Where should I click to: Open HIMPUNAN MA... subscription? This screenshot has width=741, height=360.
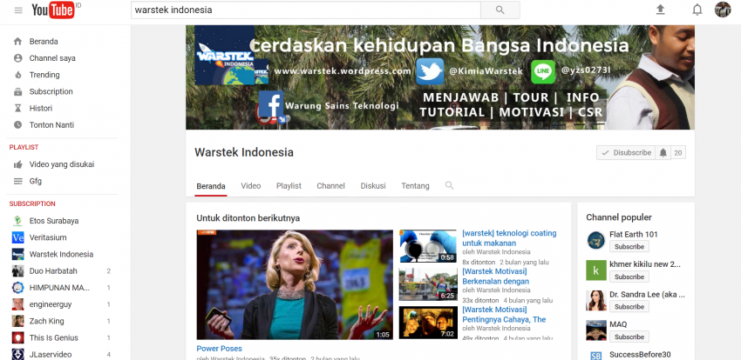click(61, 288)
